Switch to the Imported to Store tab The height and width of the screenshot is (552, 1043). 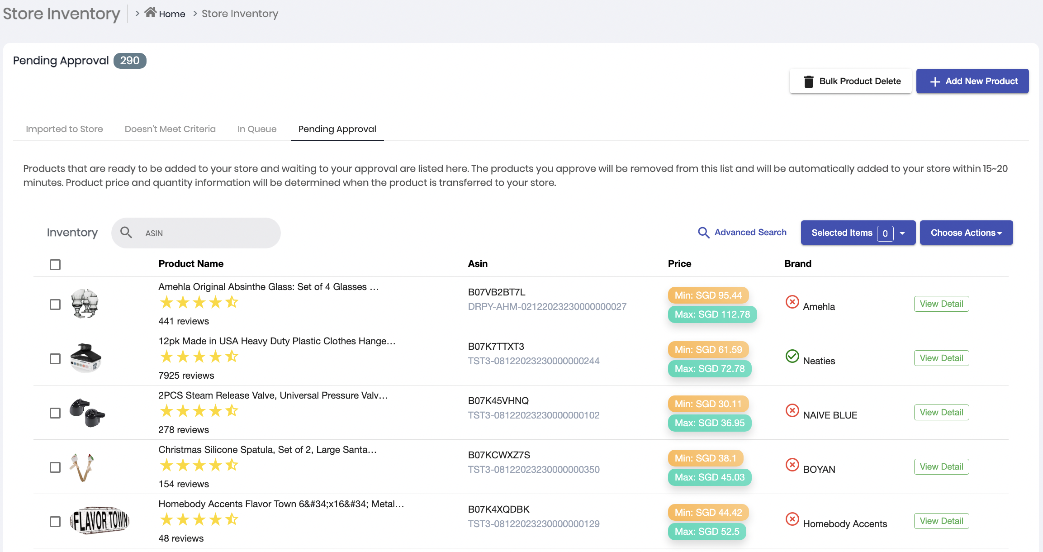[64, 129]
